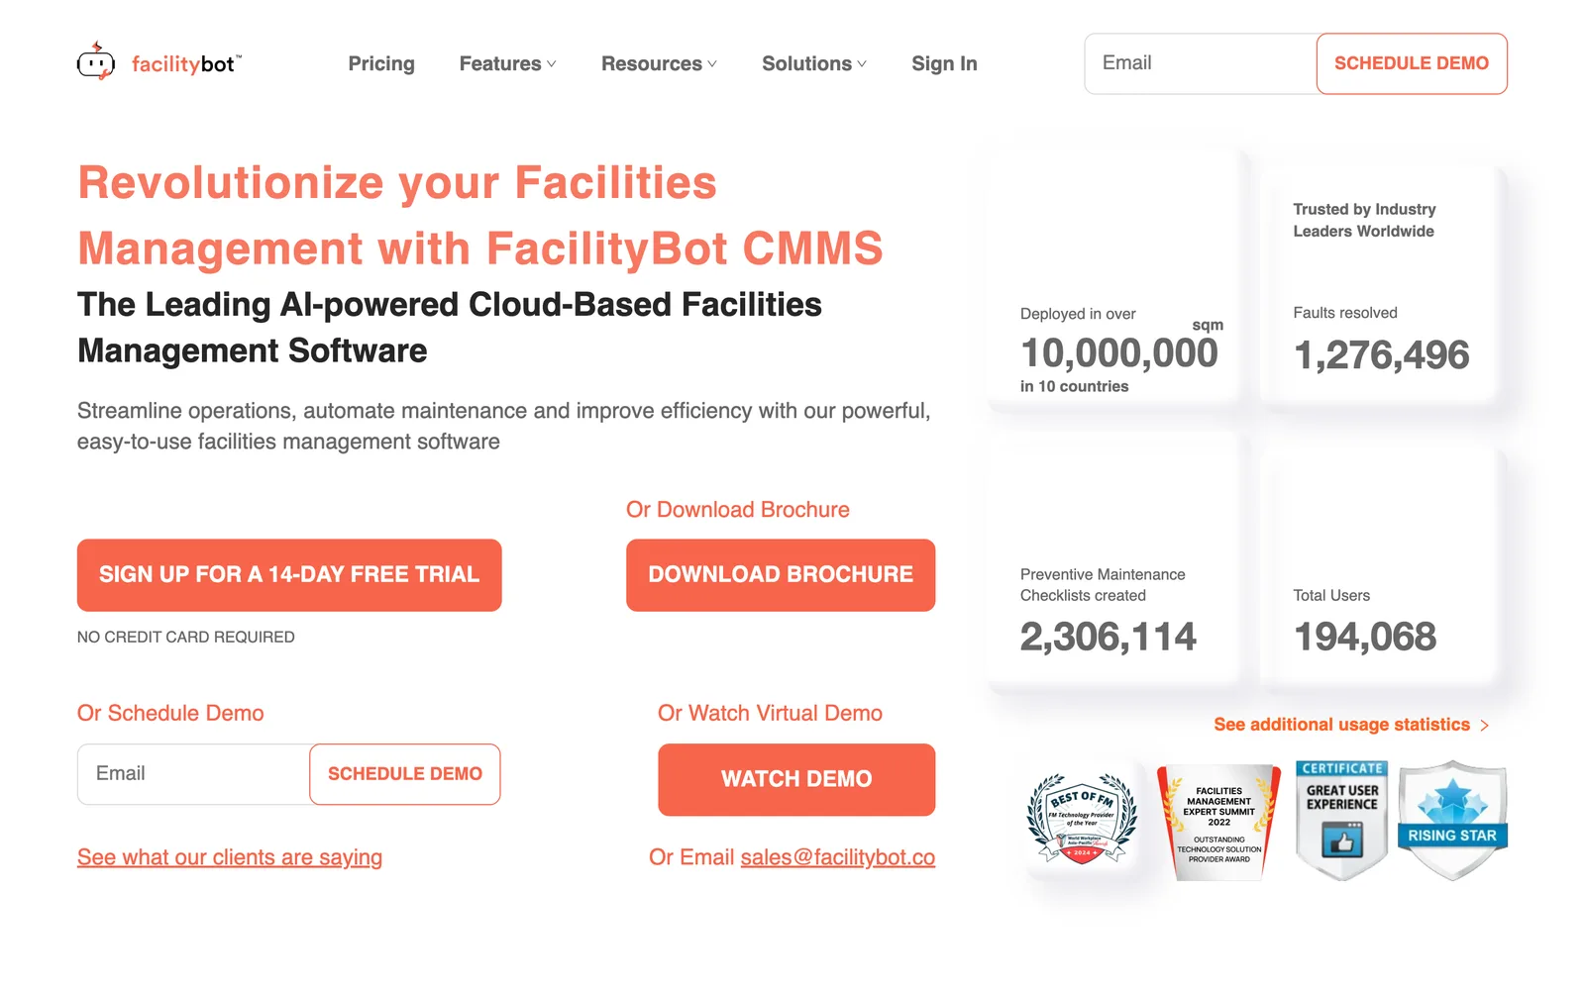Screen dimensions: 1585x990
Task: Open the Sign In page
Action: pos(944,63)
